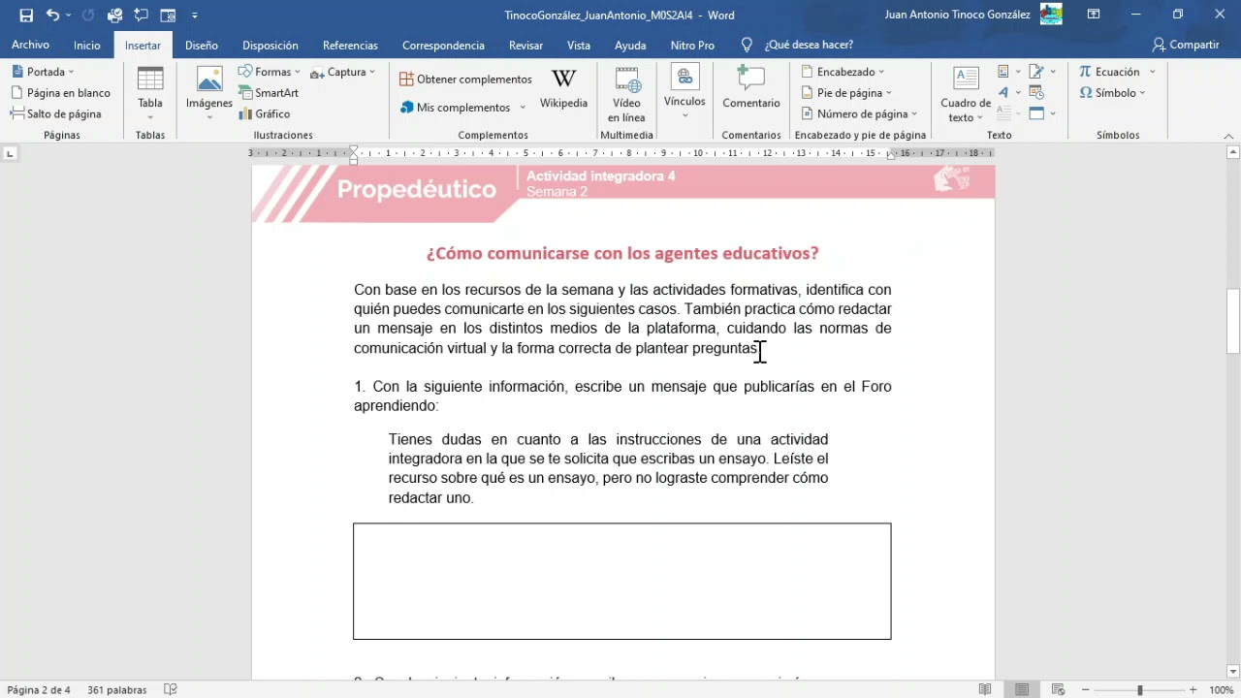The height and width of the screenshot is (698, 1241).
Task: Open the Pie de página dropdown
Action: (846, 93)
